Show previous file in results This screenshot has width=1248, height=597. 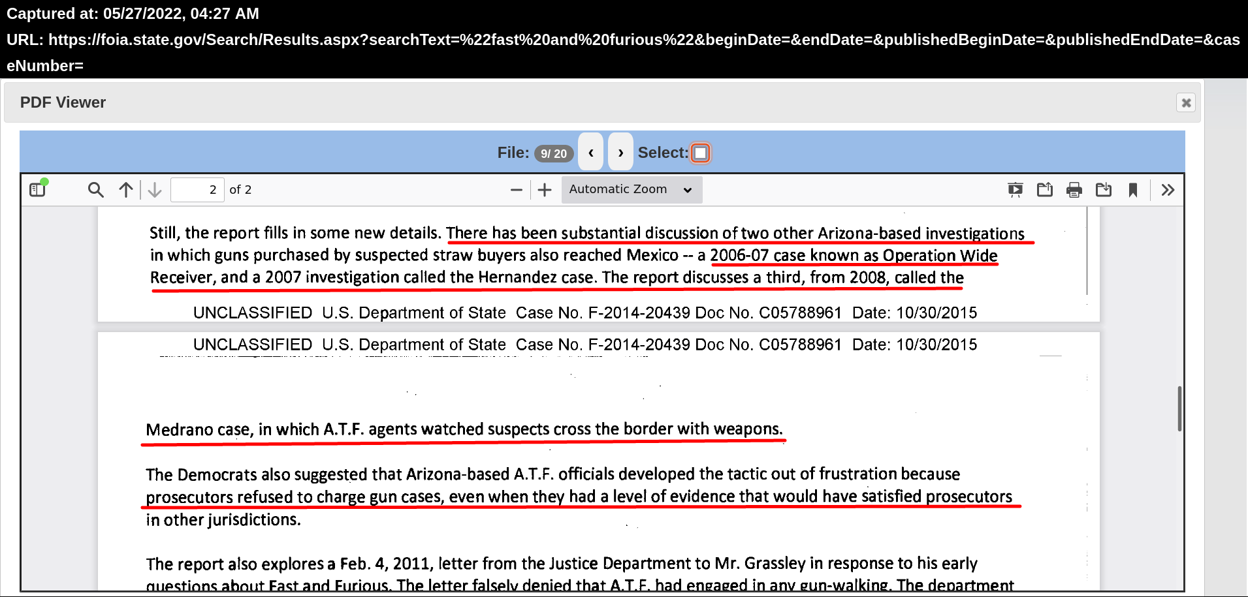pos(591,153)
